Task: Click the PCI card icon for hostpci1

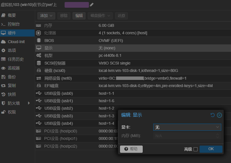Action: [x=38, y=138]
